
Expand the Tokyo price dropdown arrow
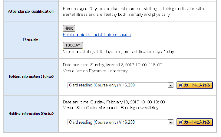170,85
